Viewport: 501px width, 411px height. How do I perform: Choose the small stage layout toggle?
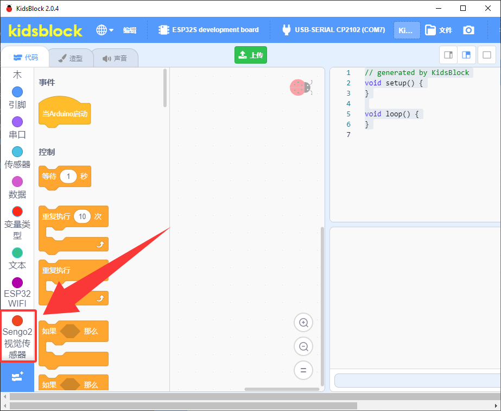pos(448,55)
